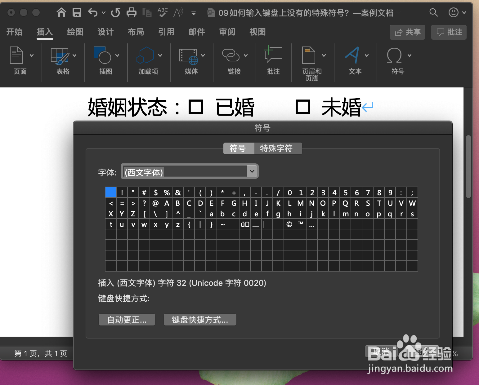Click the checkbox before 已婚

pyautogui.click(x=196, y=107)
